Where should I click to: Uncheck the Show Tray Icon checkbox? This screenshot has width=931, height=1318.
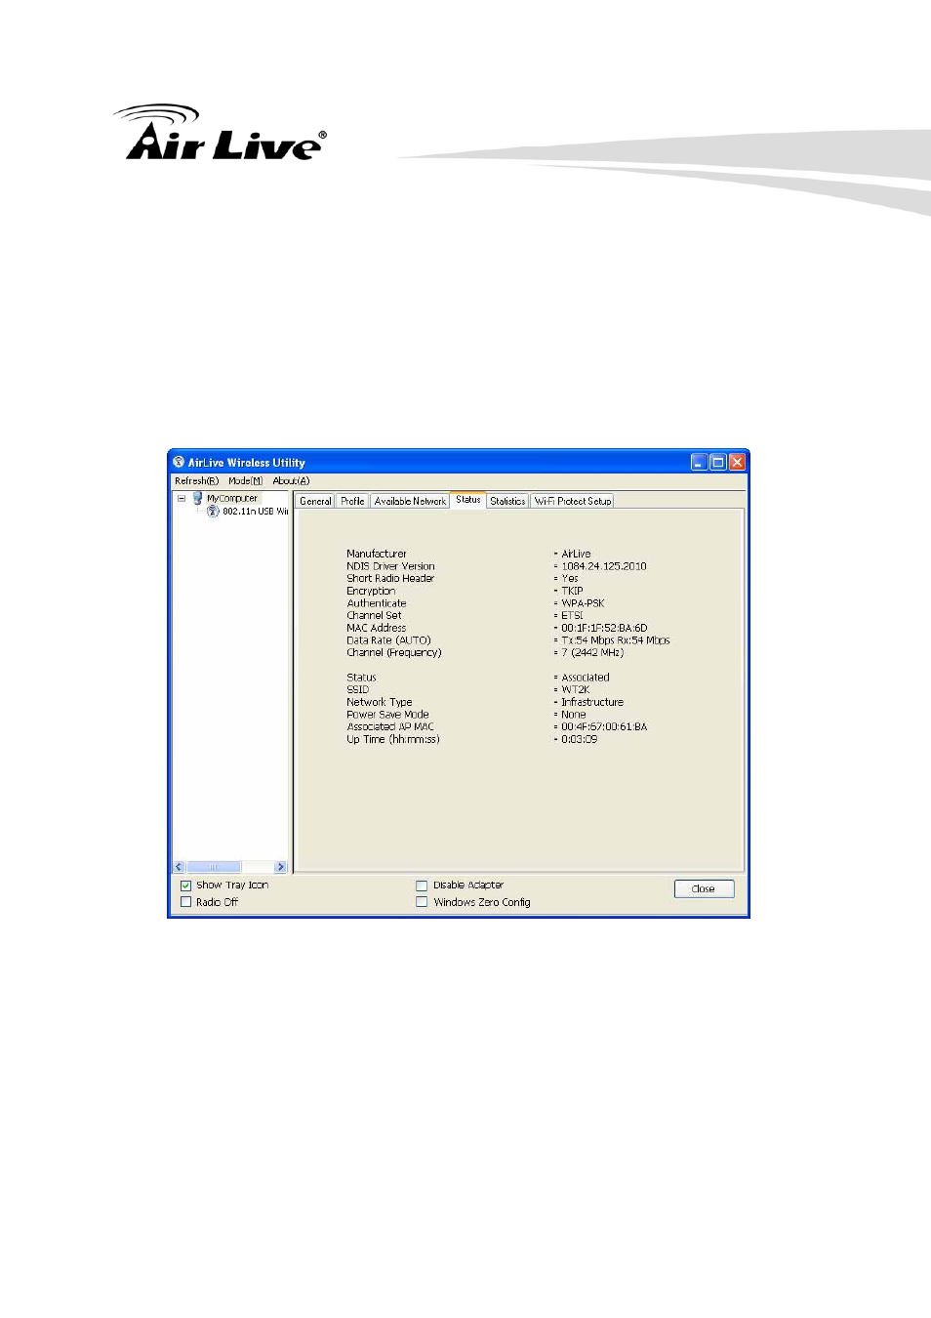pyautogui.click(x=185, y=886)
